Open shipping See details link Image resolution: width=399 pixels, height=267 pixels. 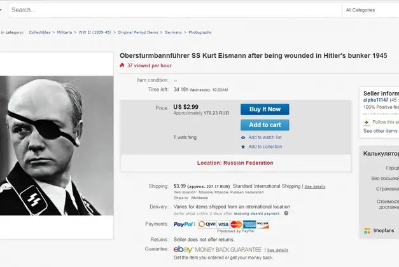[314, 186]
